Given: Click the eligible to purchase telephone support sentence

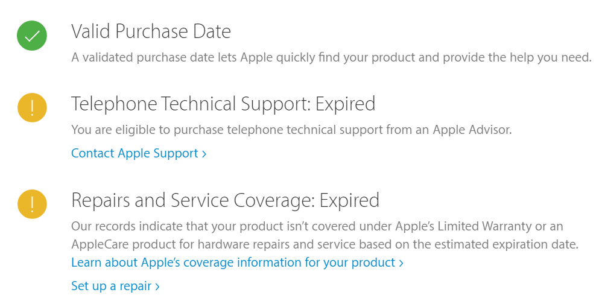Looking at the screenshot, I should click(x=292, y=130).
